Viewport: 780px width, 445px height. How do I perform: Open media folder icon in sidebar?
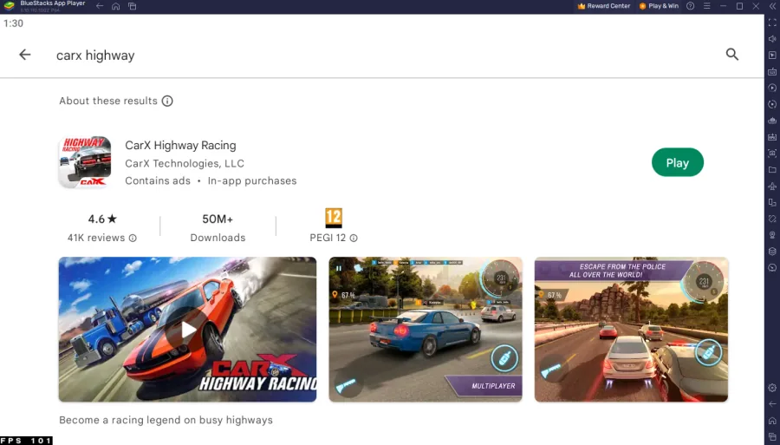pos(772,170)
